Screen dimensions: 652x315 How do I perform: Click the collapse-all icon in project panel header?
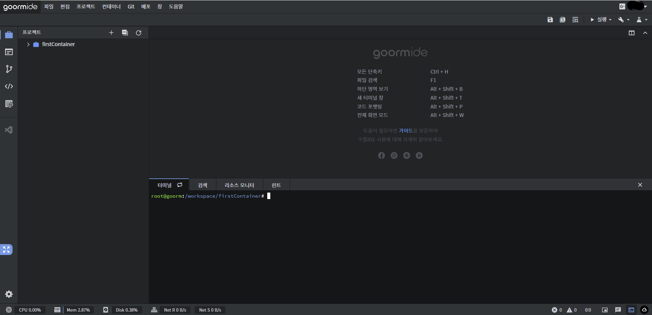click(x=125, y=33)
